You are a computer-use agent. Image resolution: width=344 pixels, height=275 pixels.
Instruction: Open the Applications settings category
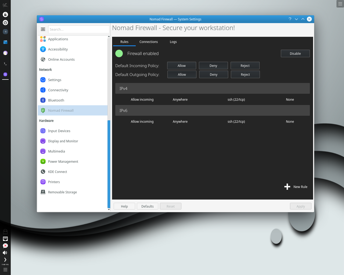73,39
